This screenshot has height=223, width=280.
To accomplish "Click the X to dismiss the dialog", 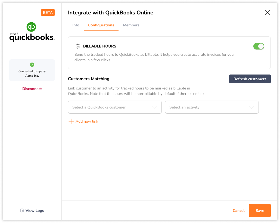I will click(x=267, y=13).
